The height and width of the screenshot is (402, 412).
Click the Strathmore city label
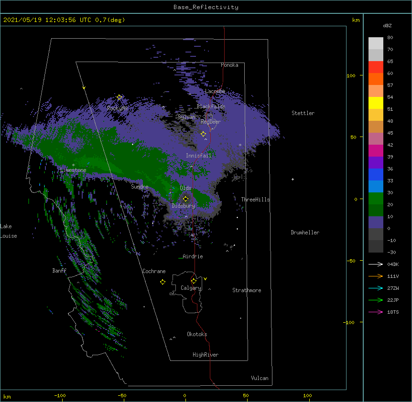click(247, 290)
